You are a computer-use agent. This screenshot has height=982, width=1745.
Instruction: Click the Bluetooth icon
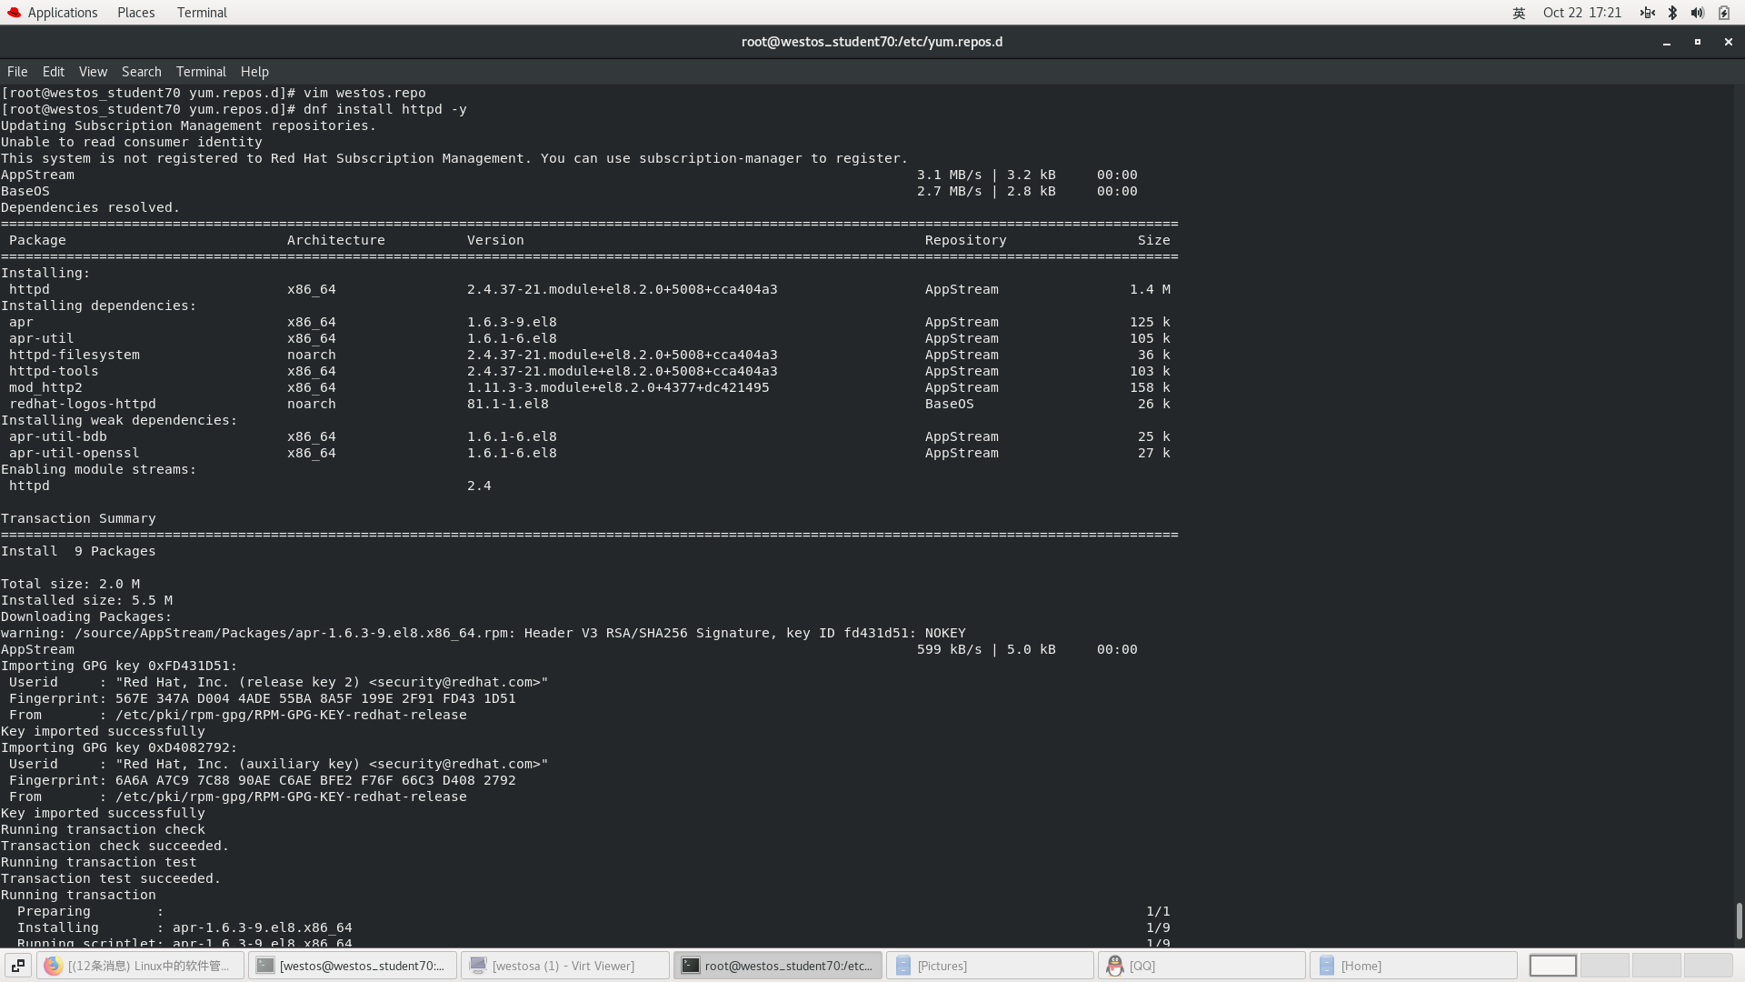pyautogui.click(x=1672, y=13)
